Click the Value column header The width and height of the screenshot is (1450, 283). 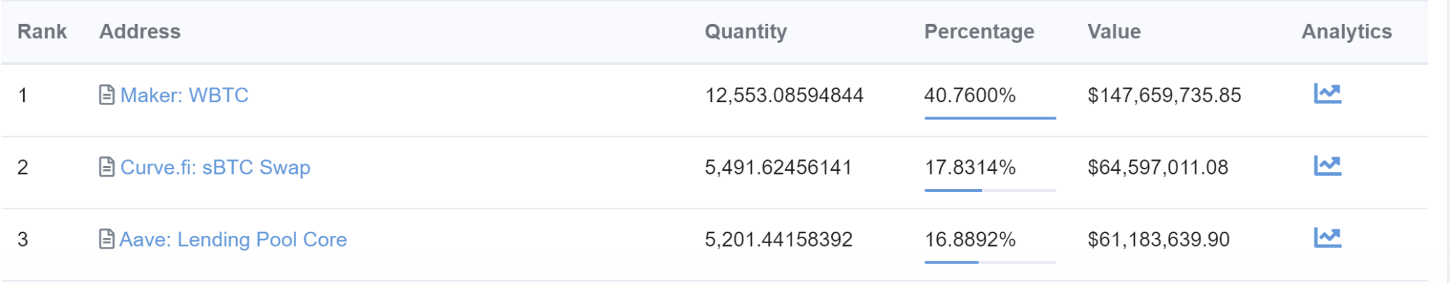tap(1114, 32)
